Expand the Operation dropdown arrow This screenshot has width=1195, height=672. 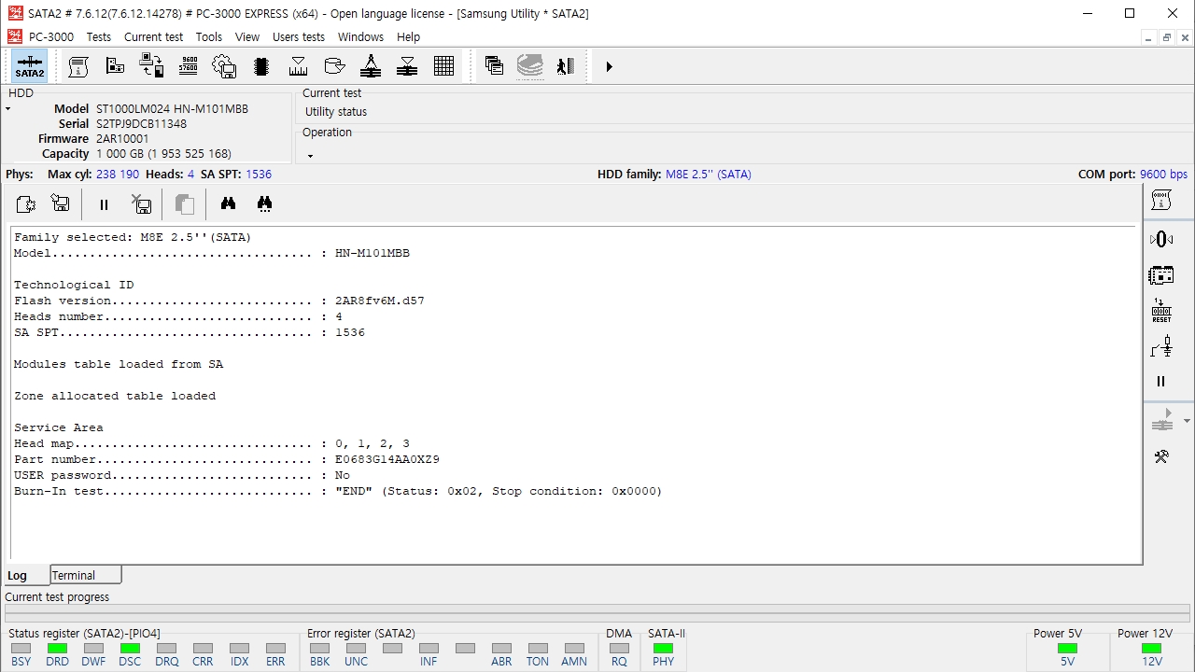[310, 156]
